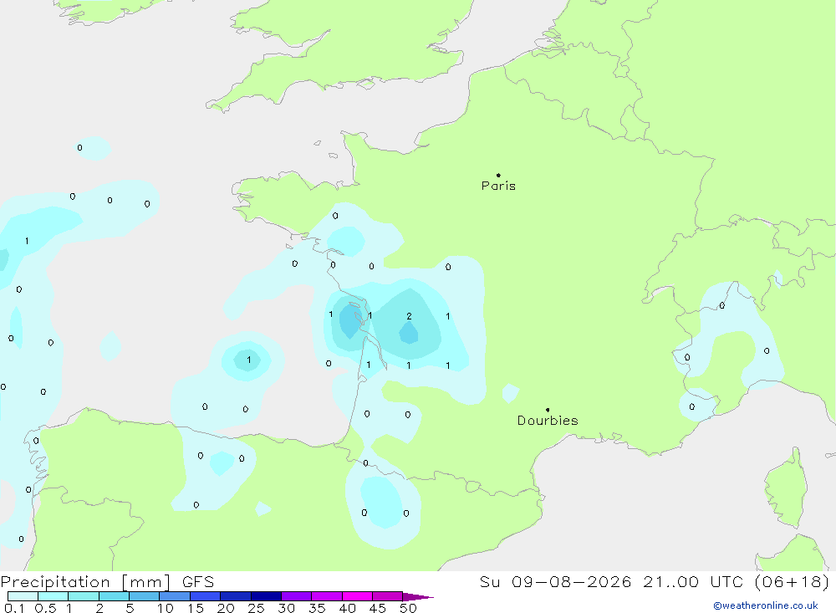Pick the 25–30 mm dark navy legend swatch
The width and height of the screenshot is (836, 613).
click(x=266, y=596)
